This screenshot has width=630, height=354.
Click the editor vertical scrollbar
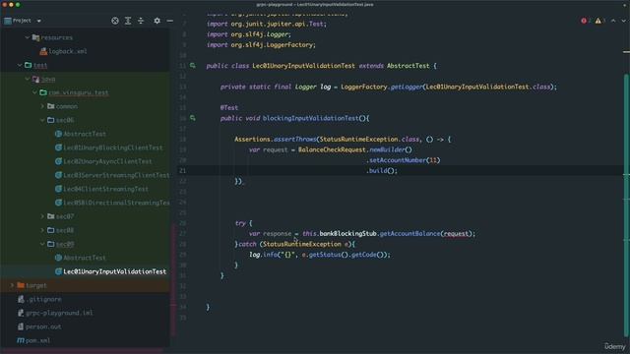click(626, 205)
